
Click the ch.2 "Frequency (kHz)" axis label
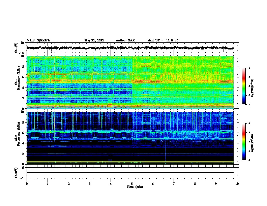coord(19,134)
